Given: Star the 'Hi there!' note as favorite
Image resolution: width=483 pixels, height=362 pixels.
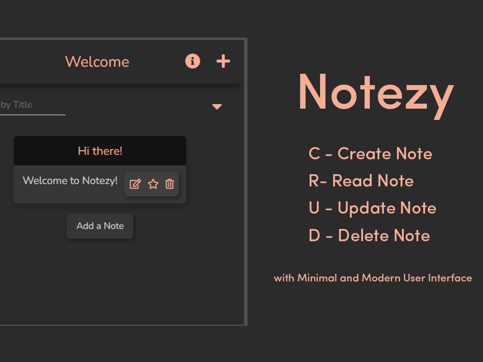Looking at the screenshot, I should pos(153,184).
